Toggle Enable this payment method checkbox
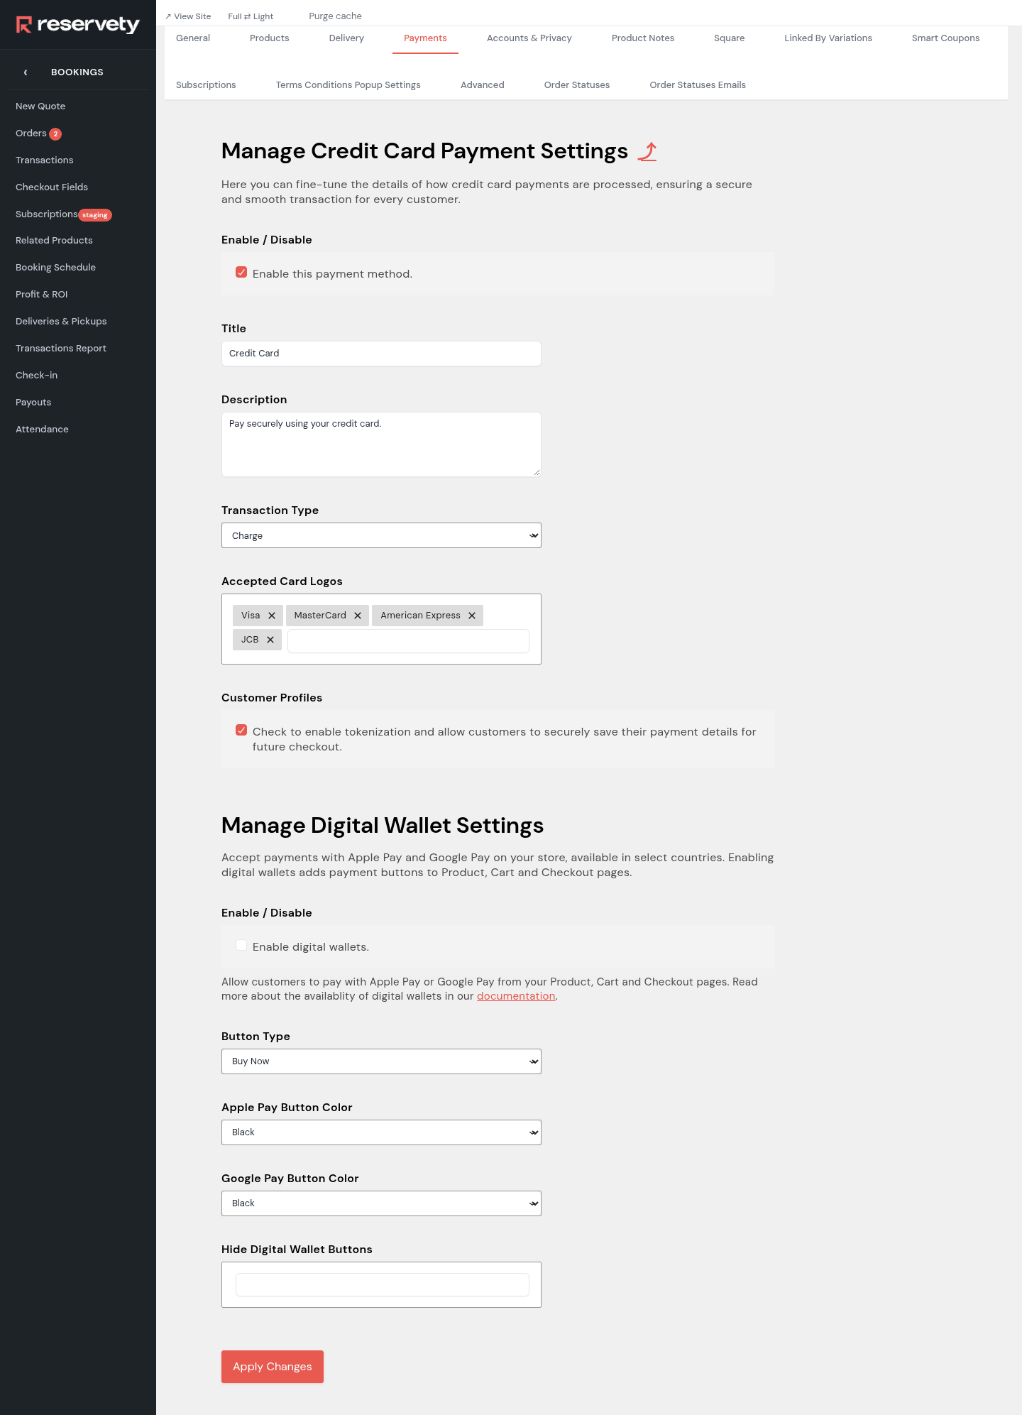This screenshot has height=1415, width=1022. 241,273
